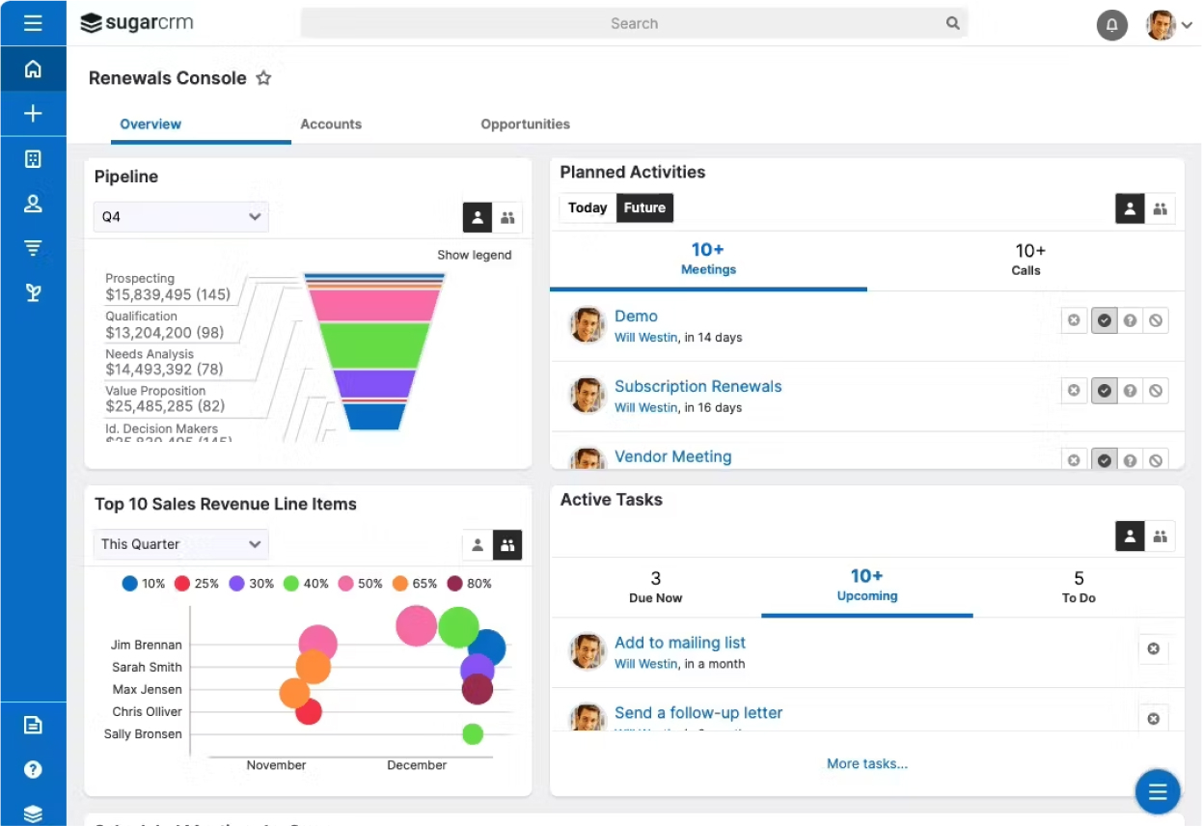The image size is (1202, 826).
Task: Switch to the Overview tab
Action: coord(150,124)
